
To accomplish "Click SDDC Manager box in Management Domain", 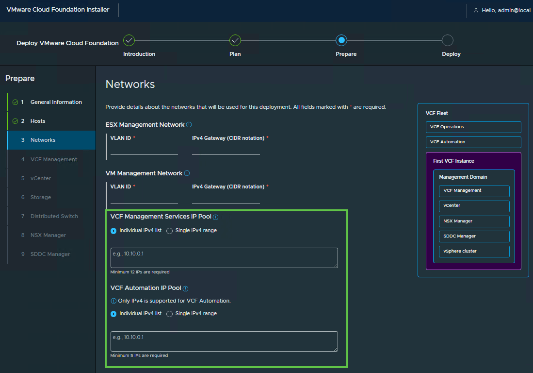I will (x=474, y=236).
